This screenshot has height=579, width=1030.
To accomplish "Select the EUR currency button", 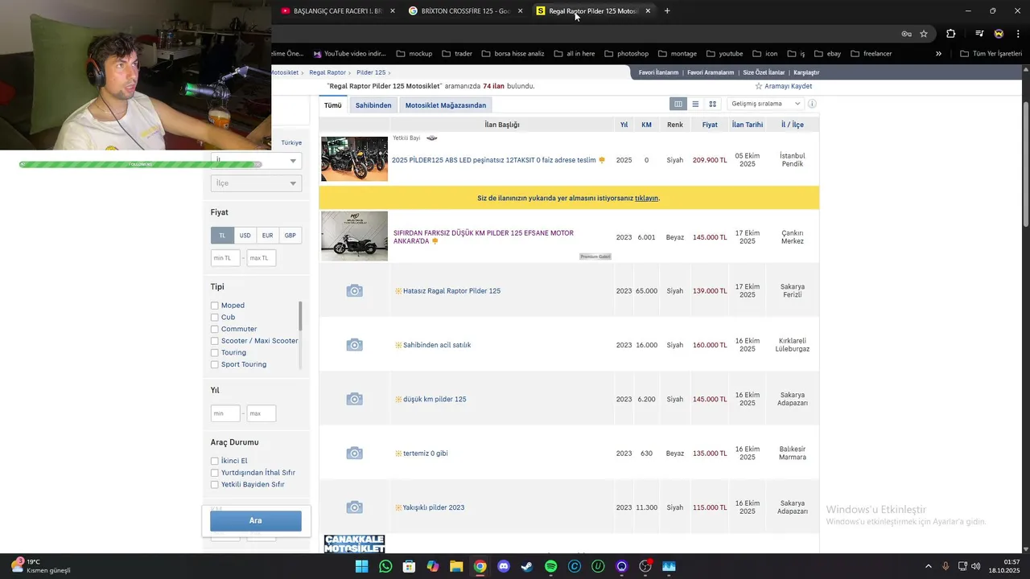I will pyautogui.click(x=267, y=236).
